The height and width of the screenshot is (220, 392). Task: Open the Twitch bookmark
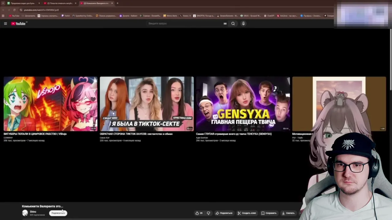click(x=66, y=16)
